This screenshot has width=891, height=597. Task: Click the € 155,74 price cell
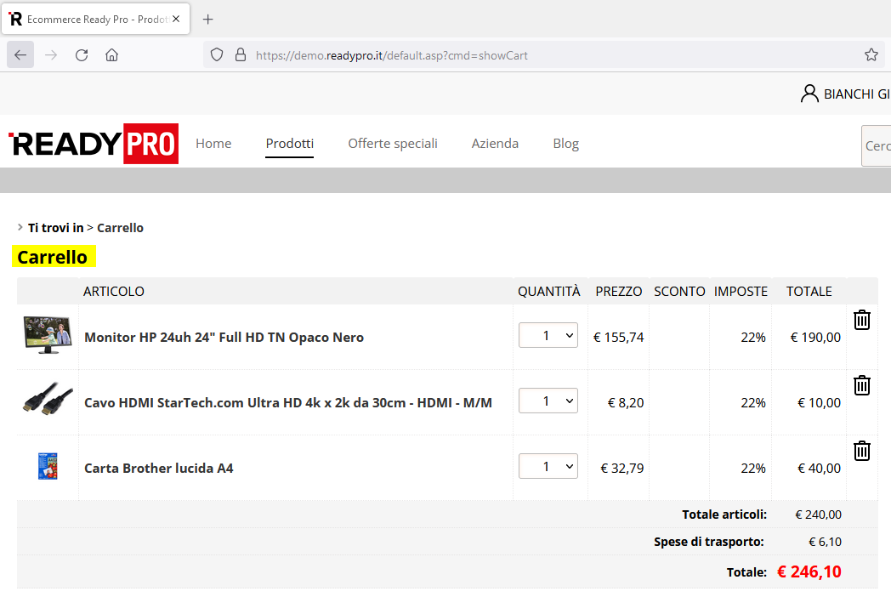pyautogui.click(x=618, y=338)
